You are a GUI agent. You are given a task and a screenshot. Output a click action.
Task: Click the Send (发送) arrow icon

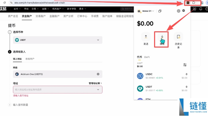pyautogui.click(x=146, y=36)
